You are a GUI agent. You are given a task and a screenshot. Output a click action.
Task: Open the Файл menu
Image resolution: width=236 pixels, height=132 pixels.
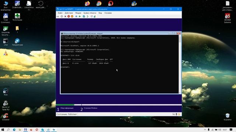pos(60,13)
